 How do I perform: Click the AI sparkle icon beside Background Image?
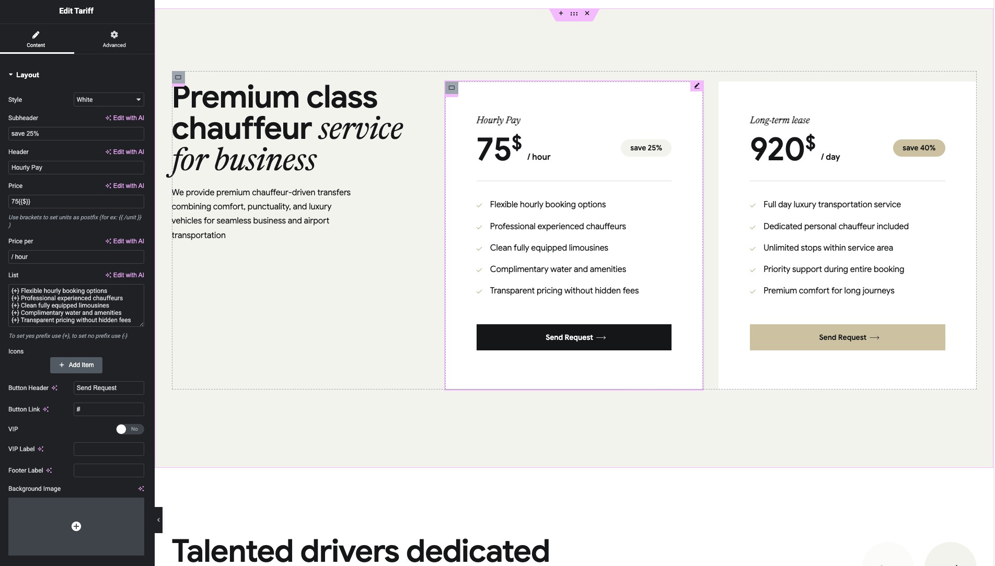pyautogui.click(x=141, y=489)
